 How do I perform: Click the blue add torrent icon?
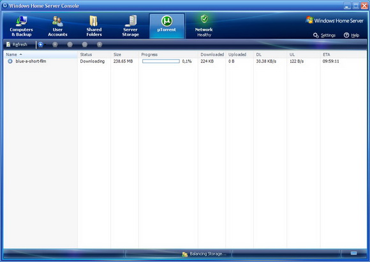pos(41,45)
